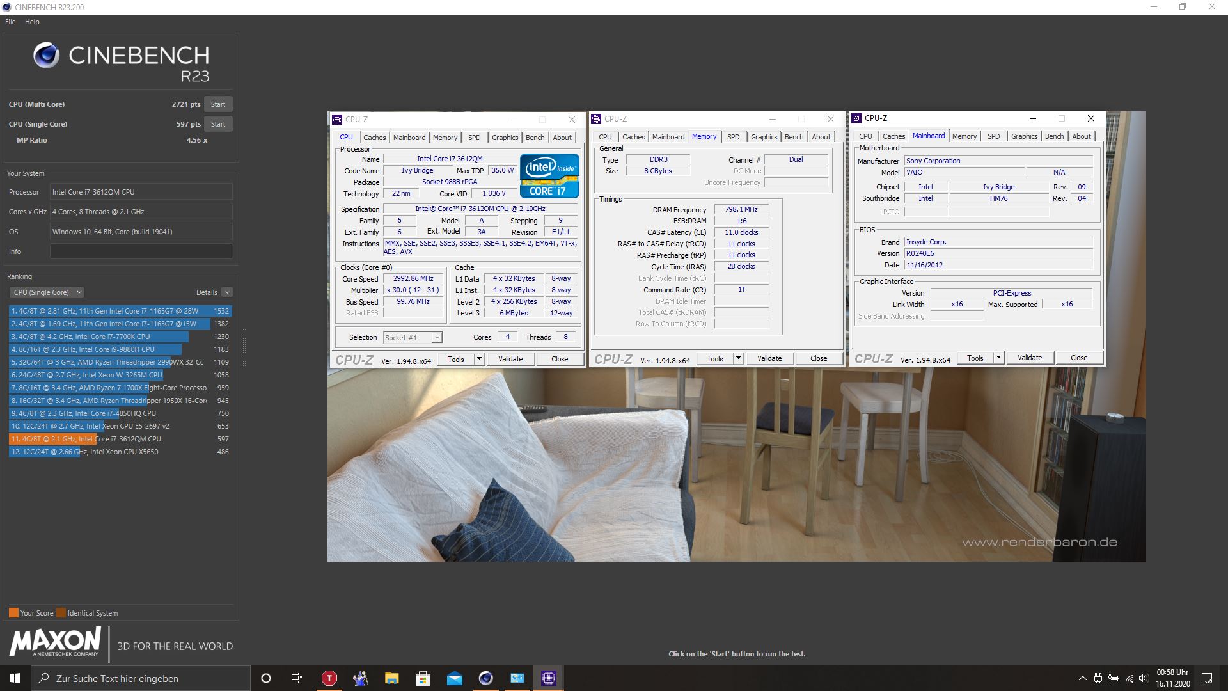Image resolution: width=1228 pixels, height=691 pixels.
Task: Open the Task View icon
Action: tap(297, 678)
